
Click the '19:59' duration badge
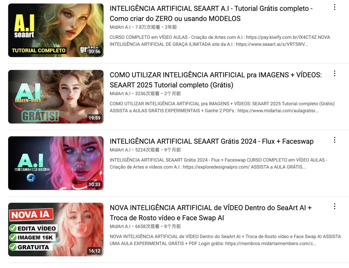tap(94, 118)
